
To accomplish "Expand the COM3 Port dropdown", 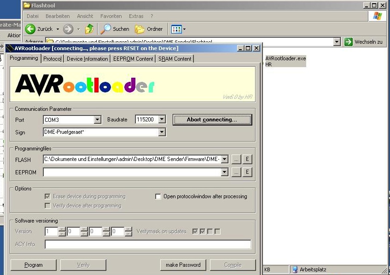I will (x=97, y=120).
